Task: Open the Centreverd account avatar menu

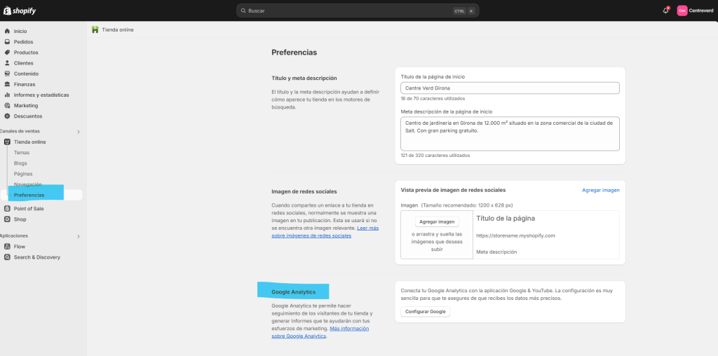Action: 682,11
